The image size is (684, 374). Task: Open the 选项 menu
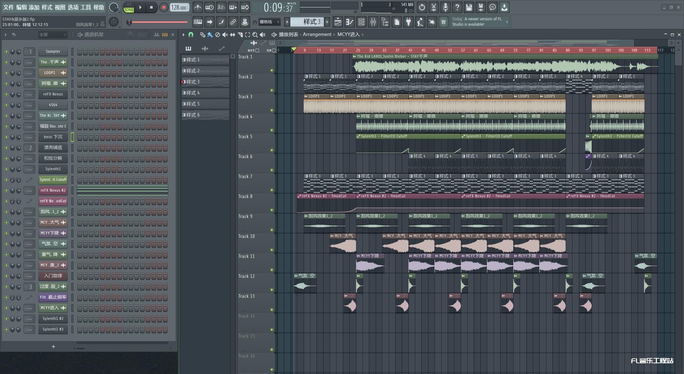coord(73,7)
